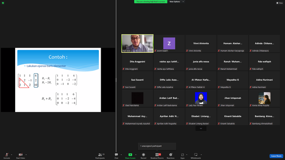
Task: Select Kinanti Salsabila's participant tile
Action: pyautogui.click(x=232, y=116)
